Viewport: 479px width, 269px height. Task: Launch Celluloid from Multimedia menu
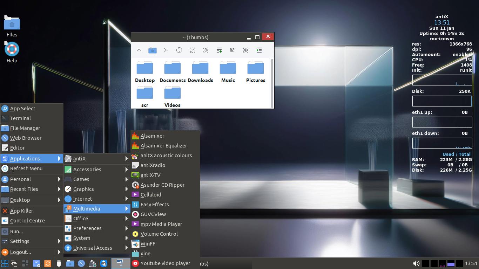point(151,195)
